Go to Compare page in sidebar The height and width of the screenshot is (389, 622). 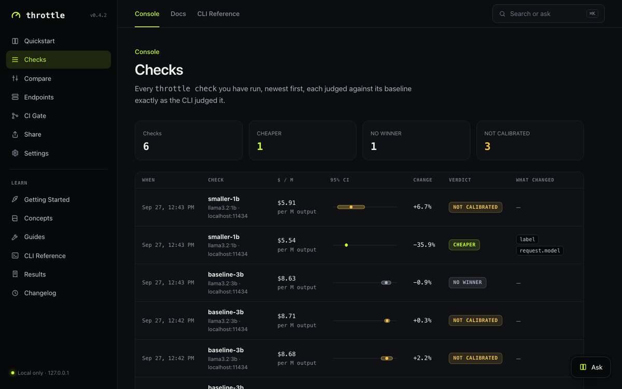pyautogui.click(x=59, y=78)
